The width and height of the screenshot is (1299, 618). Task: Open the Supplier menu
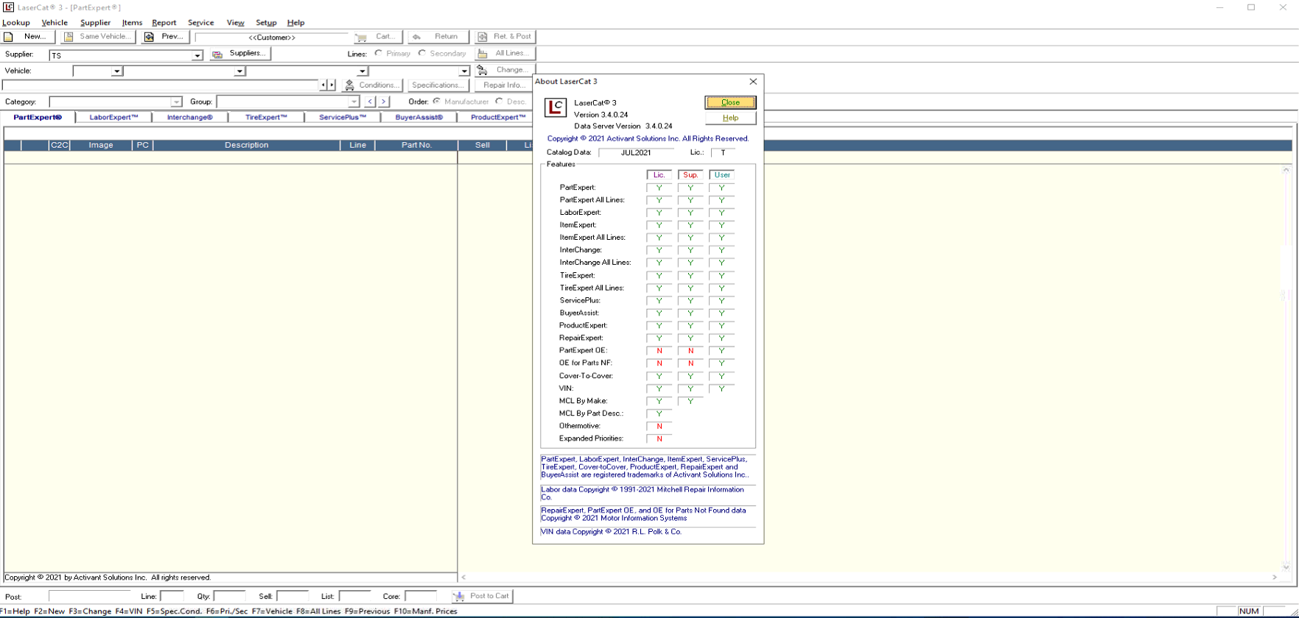coord(95,23)
